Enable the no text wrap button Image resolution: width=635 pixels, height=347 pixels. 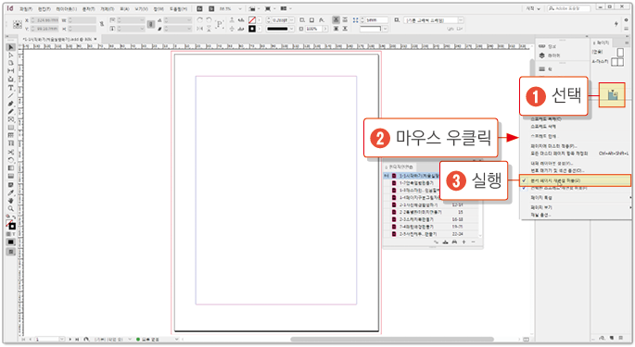coord(337,19)
